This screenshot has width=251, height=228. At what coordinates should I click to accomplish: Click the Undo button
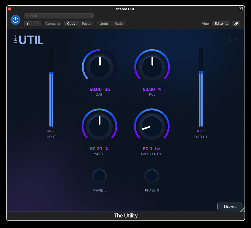pos(104,24)
